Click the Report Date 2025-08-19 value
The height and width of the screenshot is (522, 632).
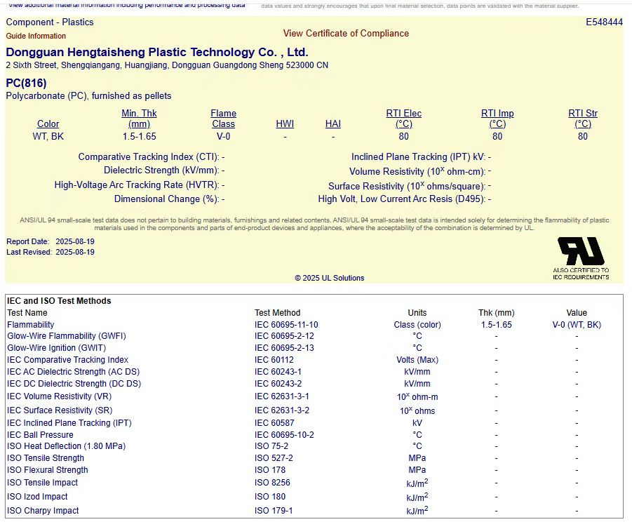pos(75,241)
